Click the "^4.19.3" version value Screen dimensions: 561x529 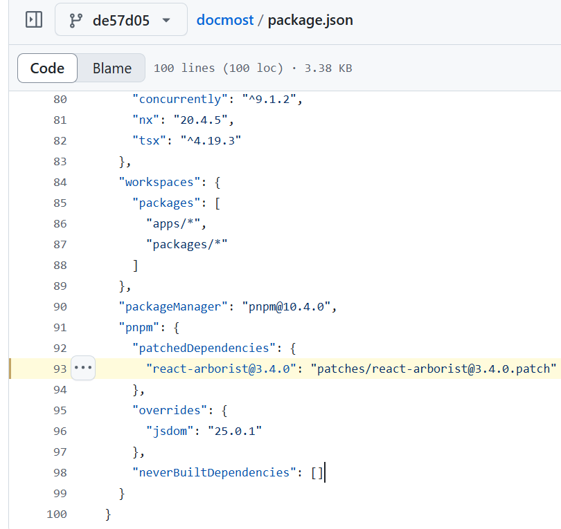coord(211,141)
